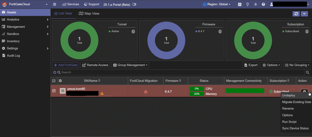312x137 pixels.
Task: Open the Region: Global dropdown
Action: click(x=217, y=4)
